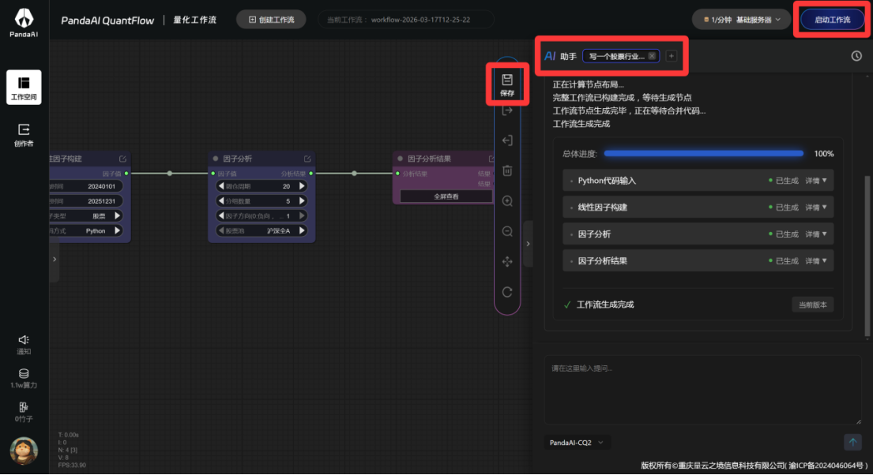Change the Python mode option arrow
Viewport: 873px width, 475px height.
point(117,230)
